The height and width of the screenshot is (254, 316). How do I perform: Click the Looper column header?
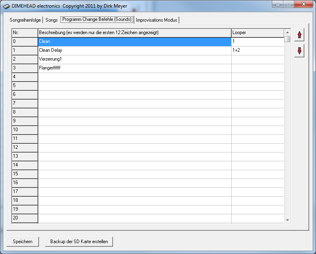258,33
